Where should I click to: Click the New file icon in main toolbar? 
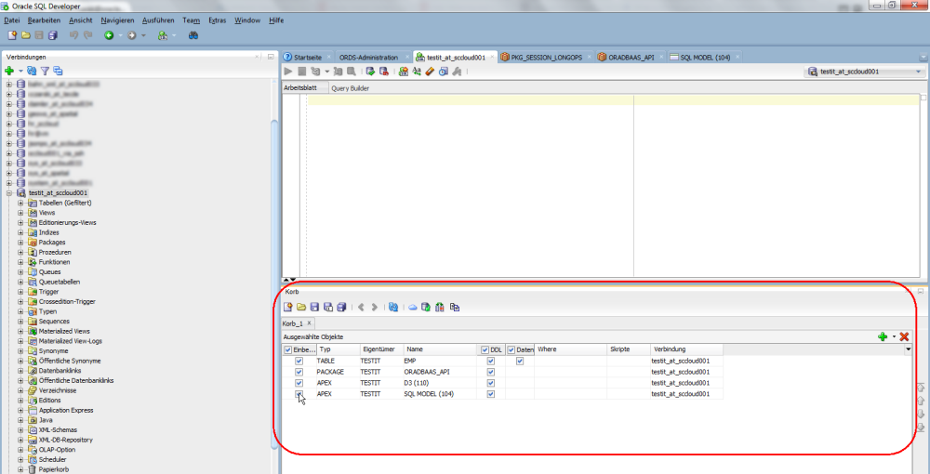click(11, 35)
